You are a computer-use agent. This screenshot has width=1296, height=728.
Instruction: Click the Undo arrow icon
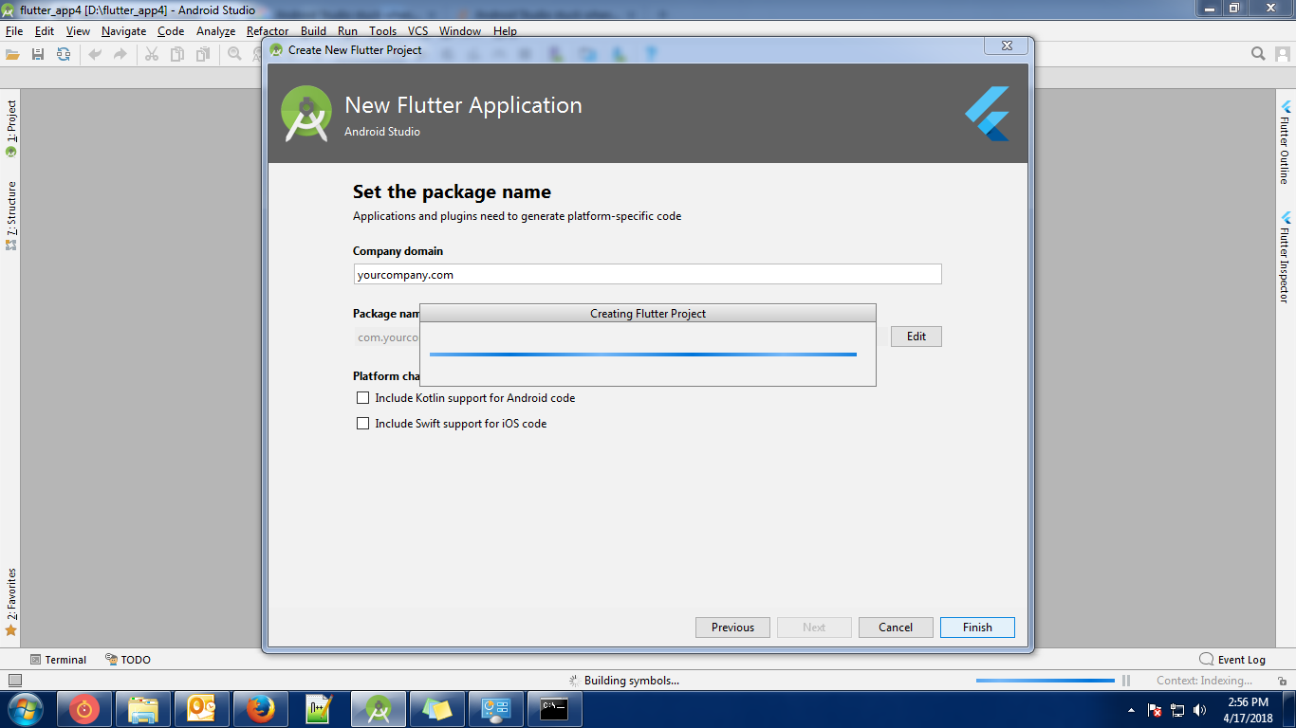pyautogui.click(x=95, y=54)
